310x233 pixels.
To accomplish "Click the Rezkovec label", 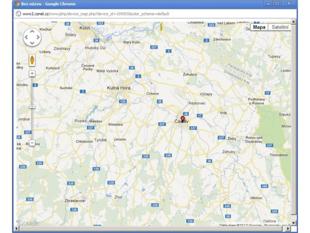I will click(x=197, y=103).
